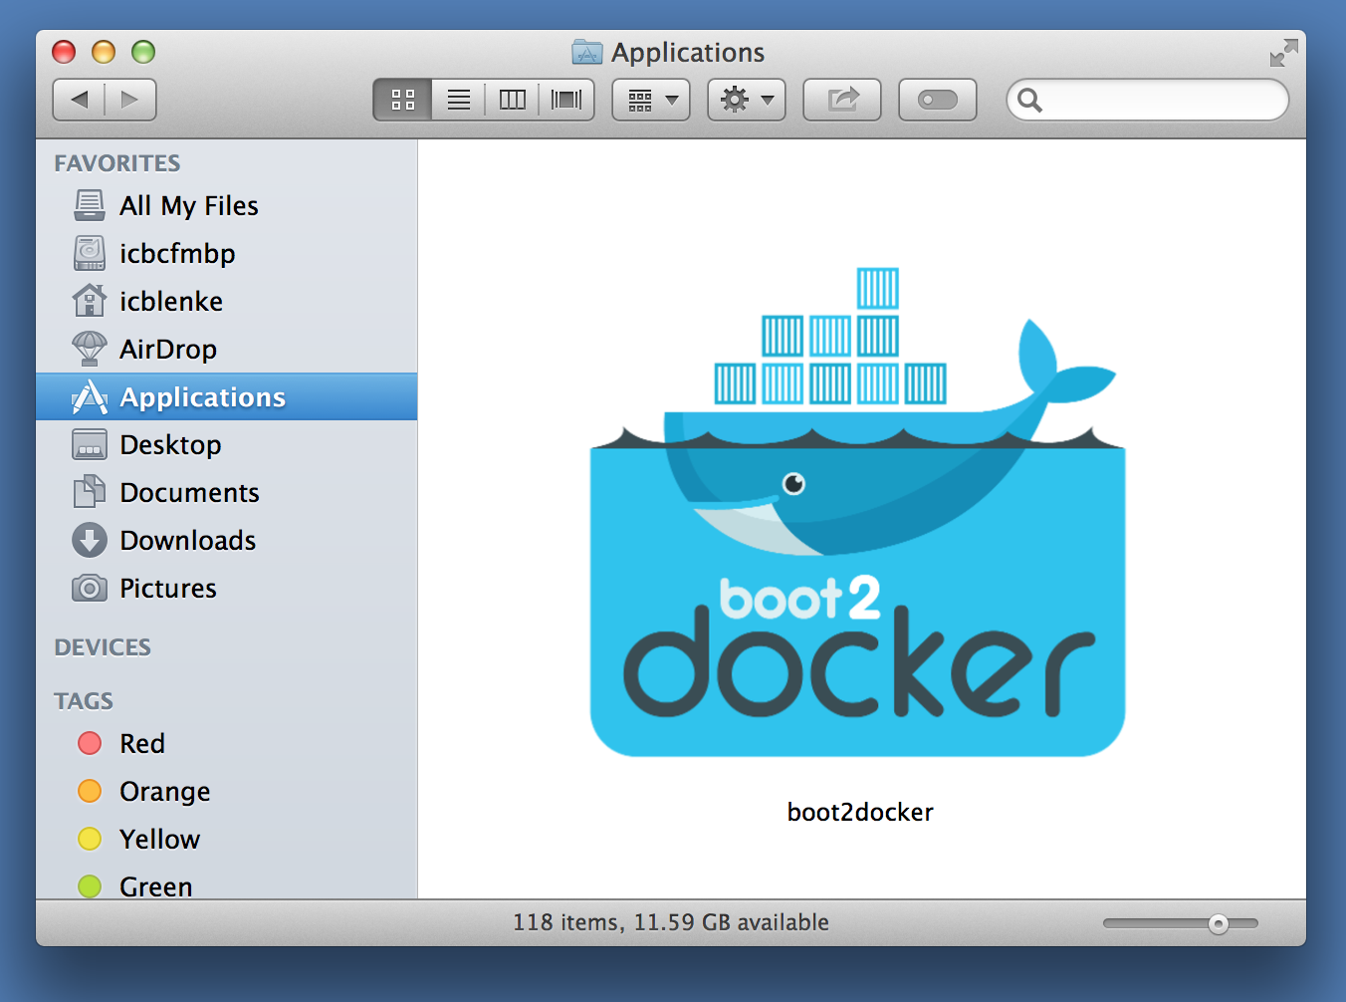The height and width of the screenshot is (1002, 1346).
Task: Click the Applications folder title icon
Action: click(x=587, y=52)
